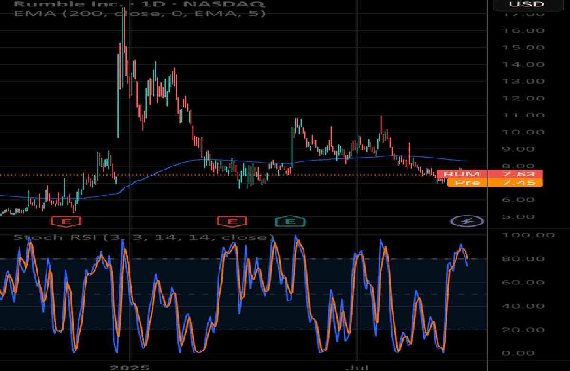
Task: Click the red earnings "E" badge near January
Action: pos(66,221)
